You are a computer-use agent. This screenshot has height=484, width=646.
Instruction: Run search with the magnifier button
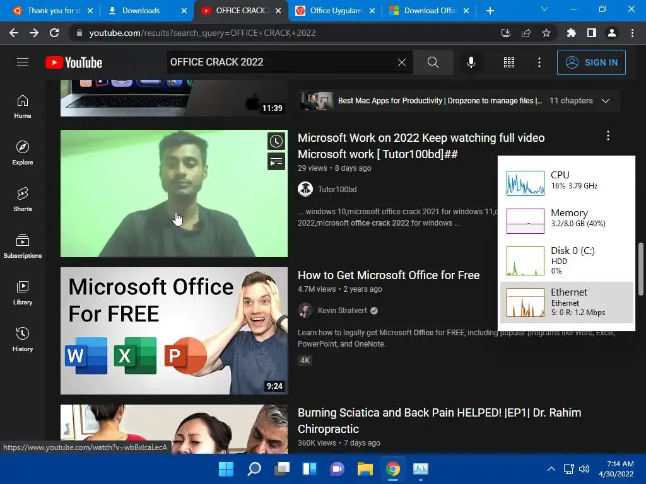pyautogui.click(x=433, y=62)
